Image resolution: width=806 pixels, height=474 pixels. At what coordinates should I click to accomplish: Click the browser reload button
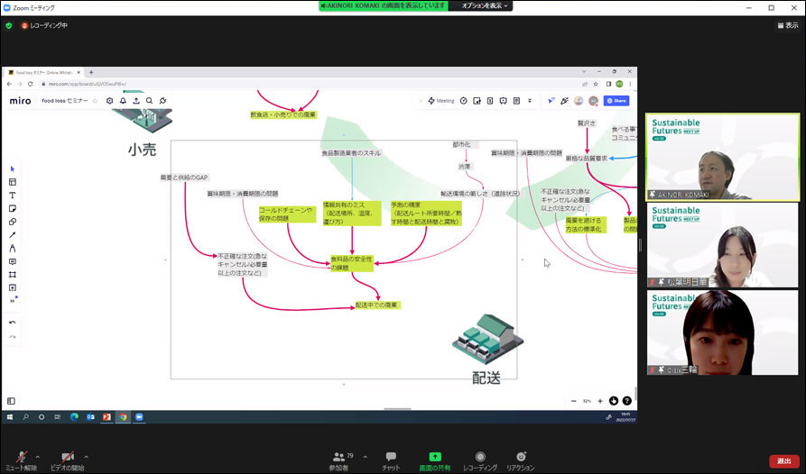(31, 84)
